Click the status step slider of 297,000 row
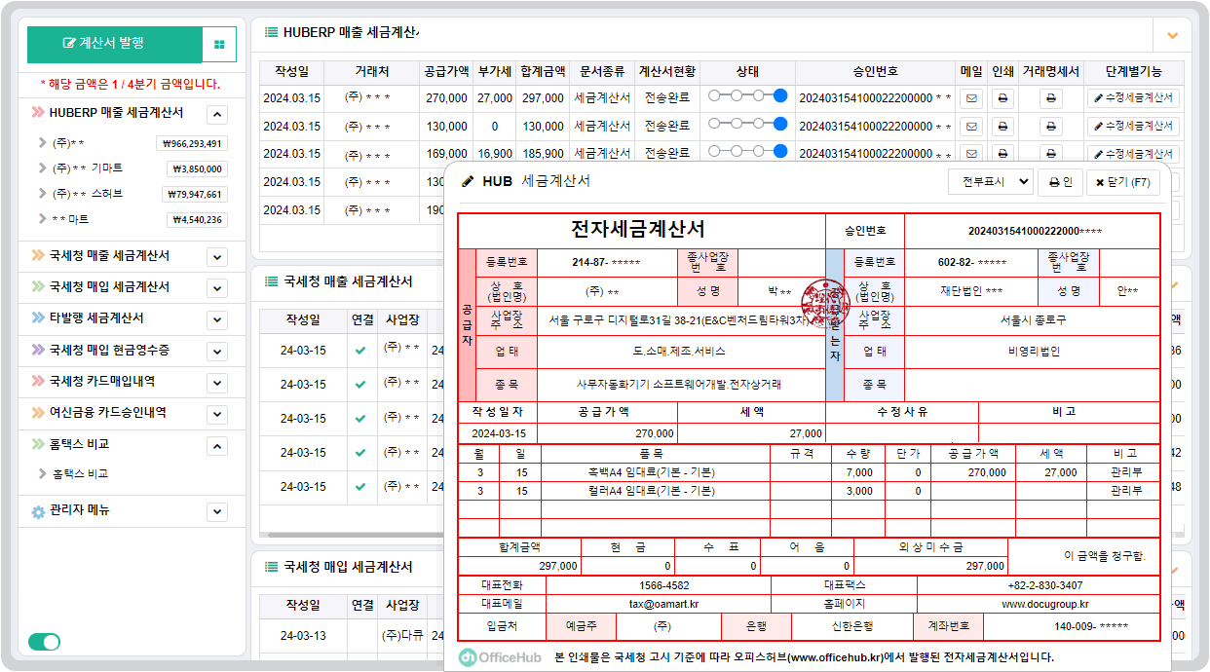 click(x=747, y=96)
